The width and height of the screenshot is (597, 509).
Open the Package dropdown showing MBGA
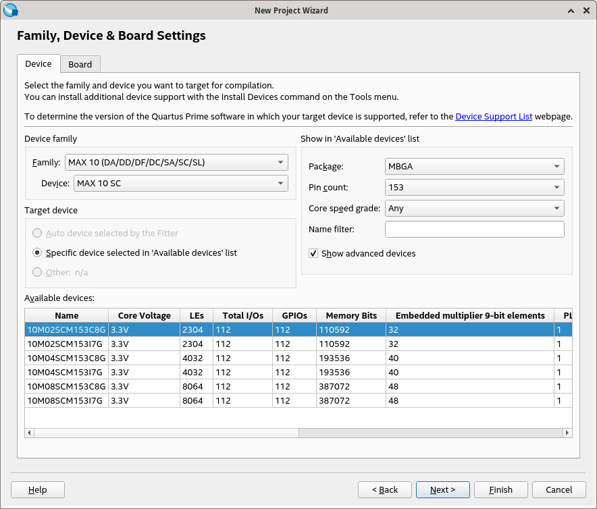(x=474, y=166)
